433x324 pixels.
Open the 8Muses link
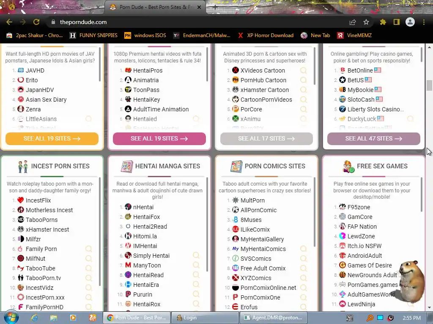[x=251, y=219]
